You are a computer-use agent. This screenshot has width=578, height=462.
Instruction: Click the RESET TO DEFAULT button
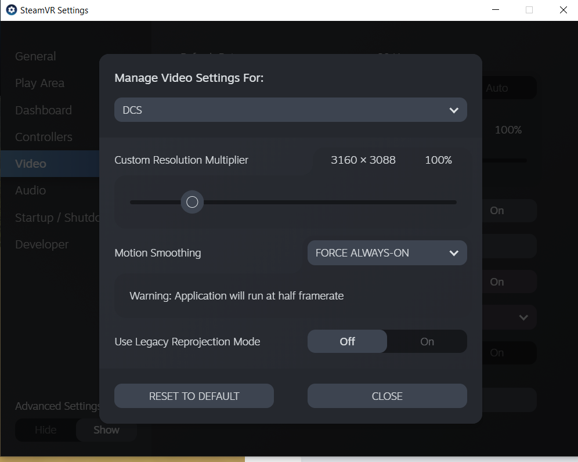click(194, 396)
